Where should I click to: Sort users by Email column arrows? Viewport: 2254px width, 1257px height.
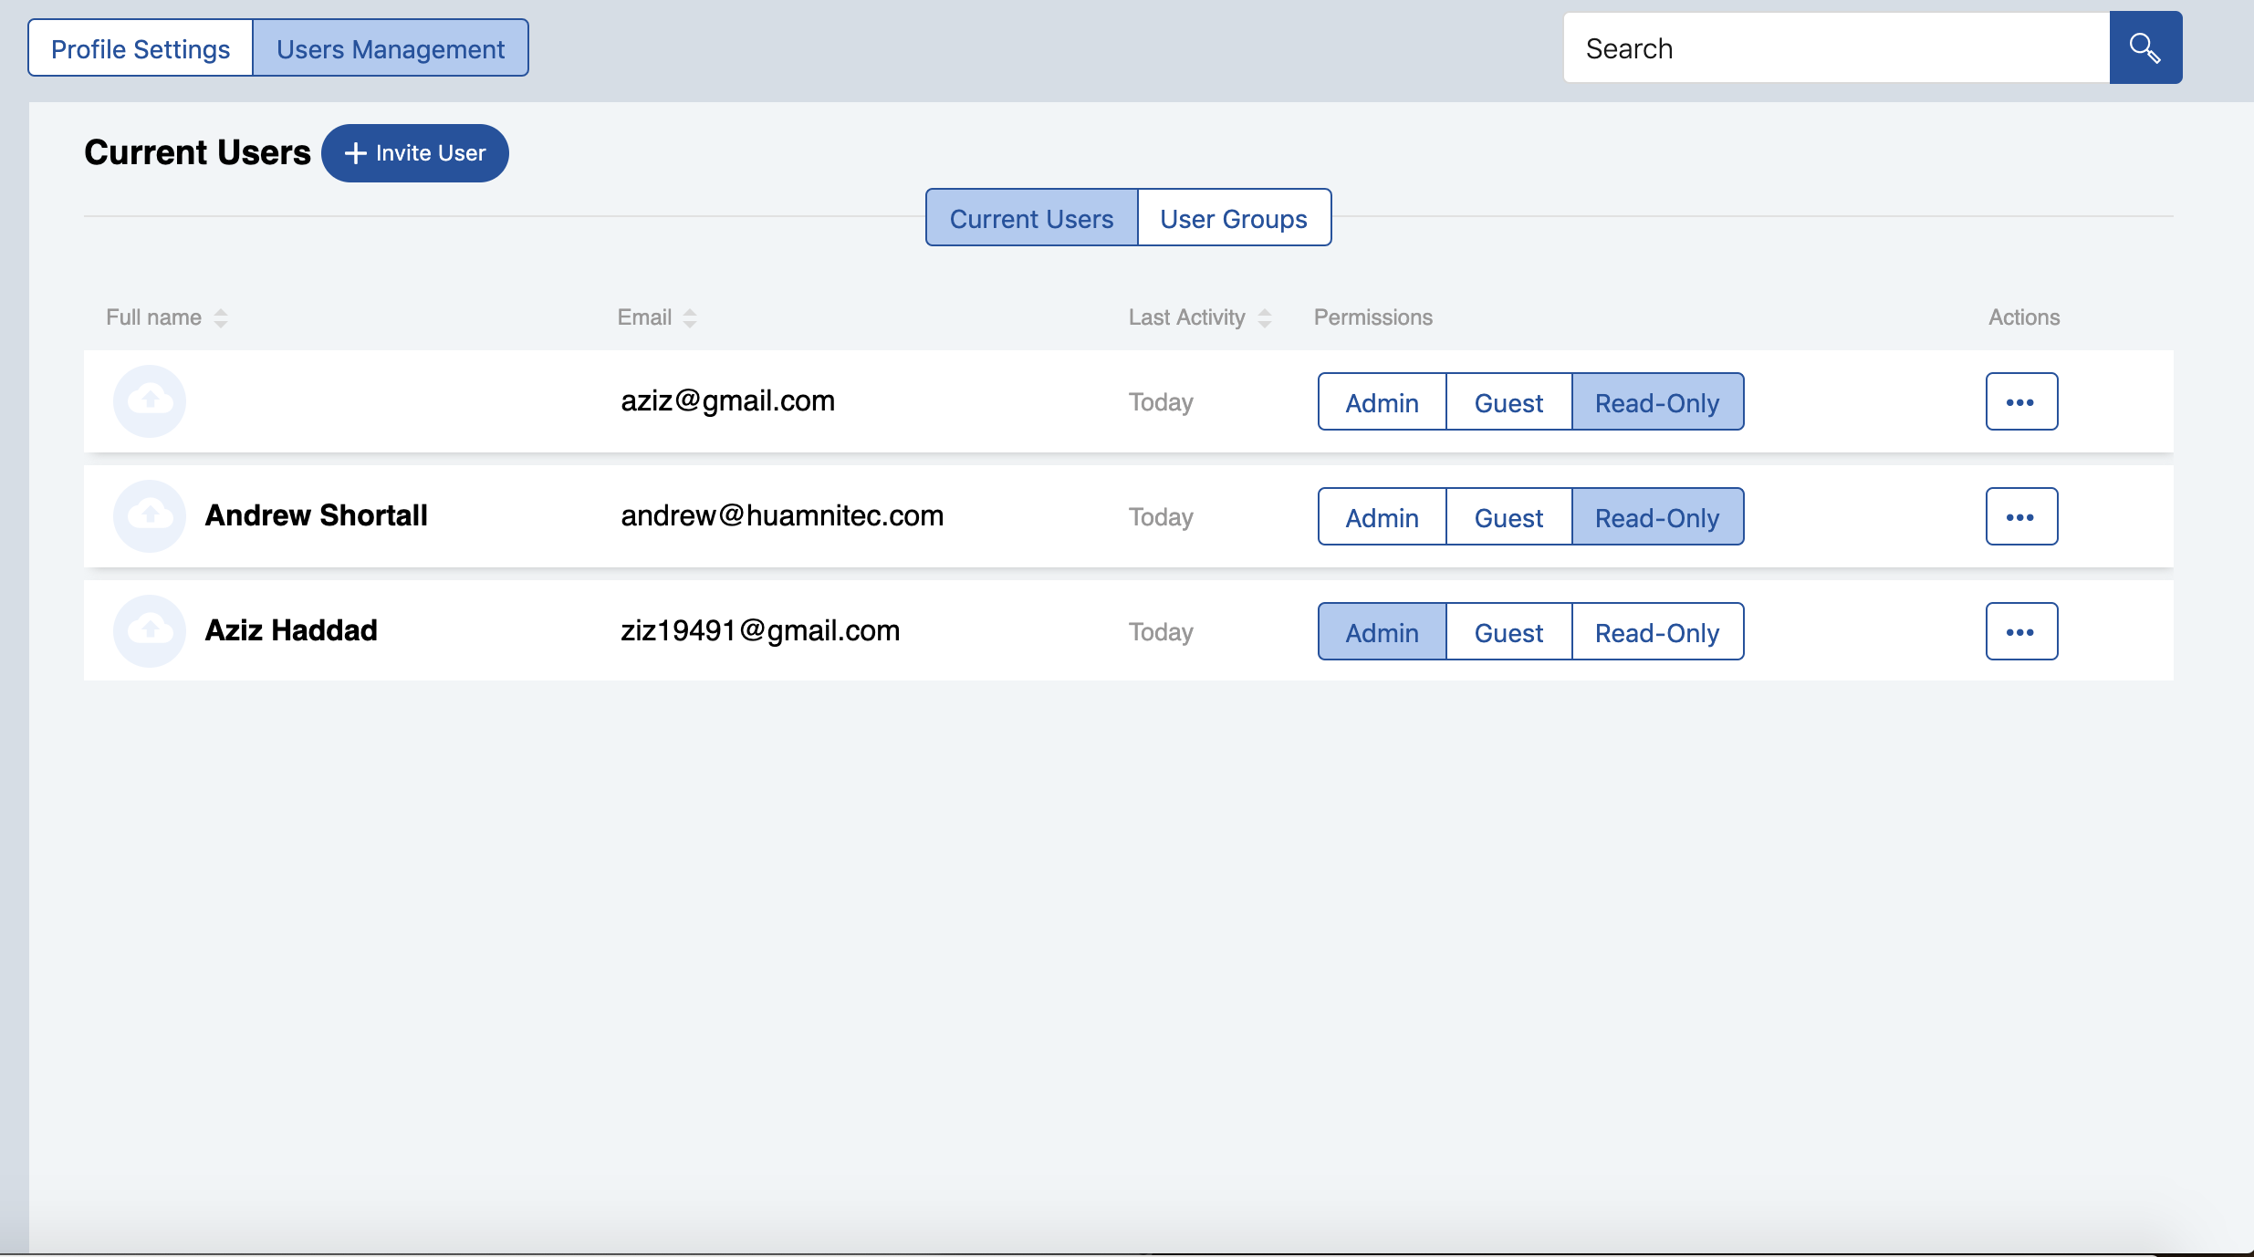[x=690, y=317]
